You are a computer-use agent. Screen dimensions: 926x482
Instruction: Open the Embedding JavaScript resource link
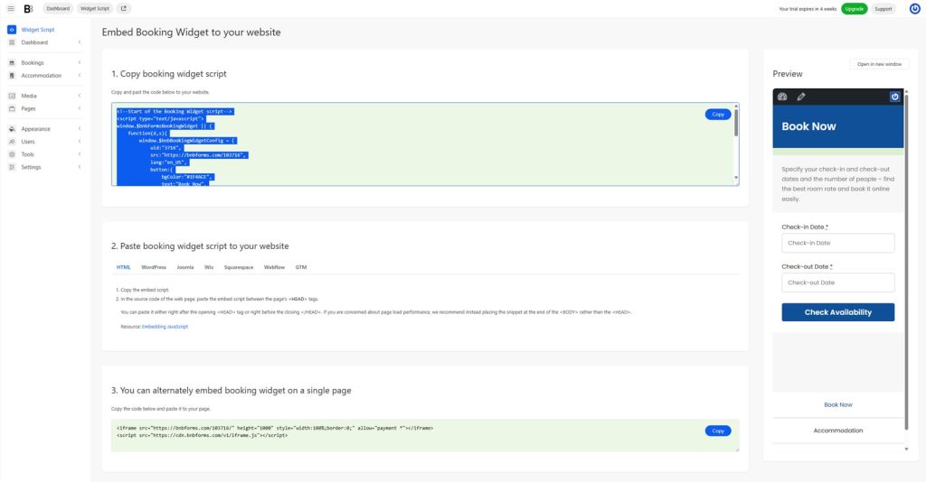165,327
